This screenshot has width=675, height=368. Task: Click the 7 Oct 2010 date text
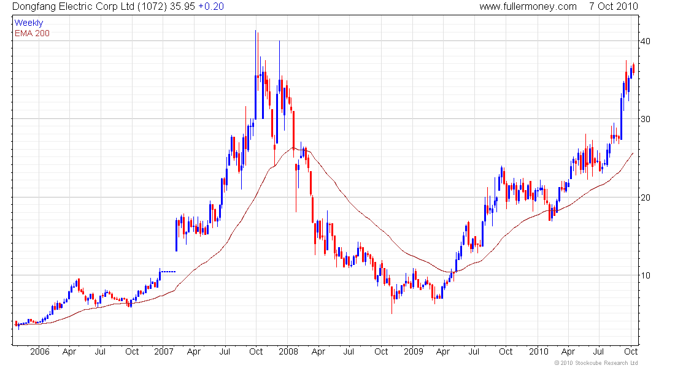tap(614, 7)
